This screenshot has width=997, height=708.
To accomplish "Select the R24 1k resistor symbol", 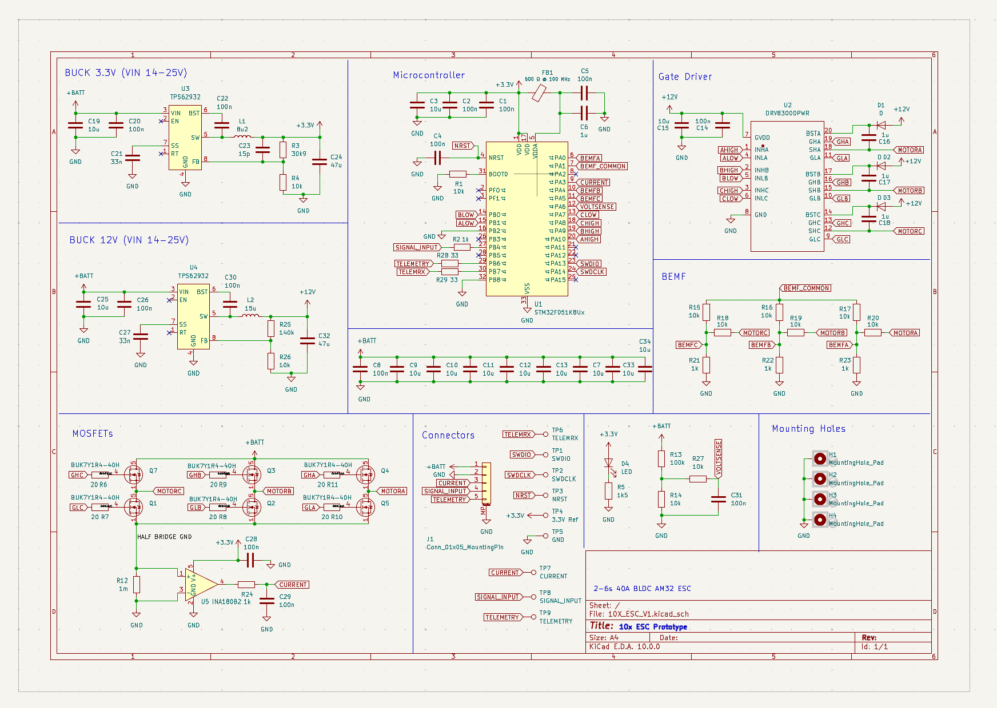I will click(x=246, y=584).
